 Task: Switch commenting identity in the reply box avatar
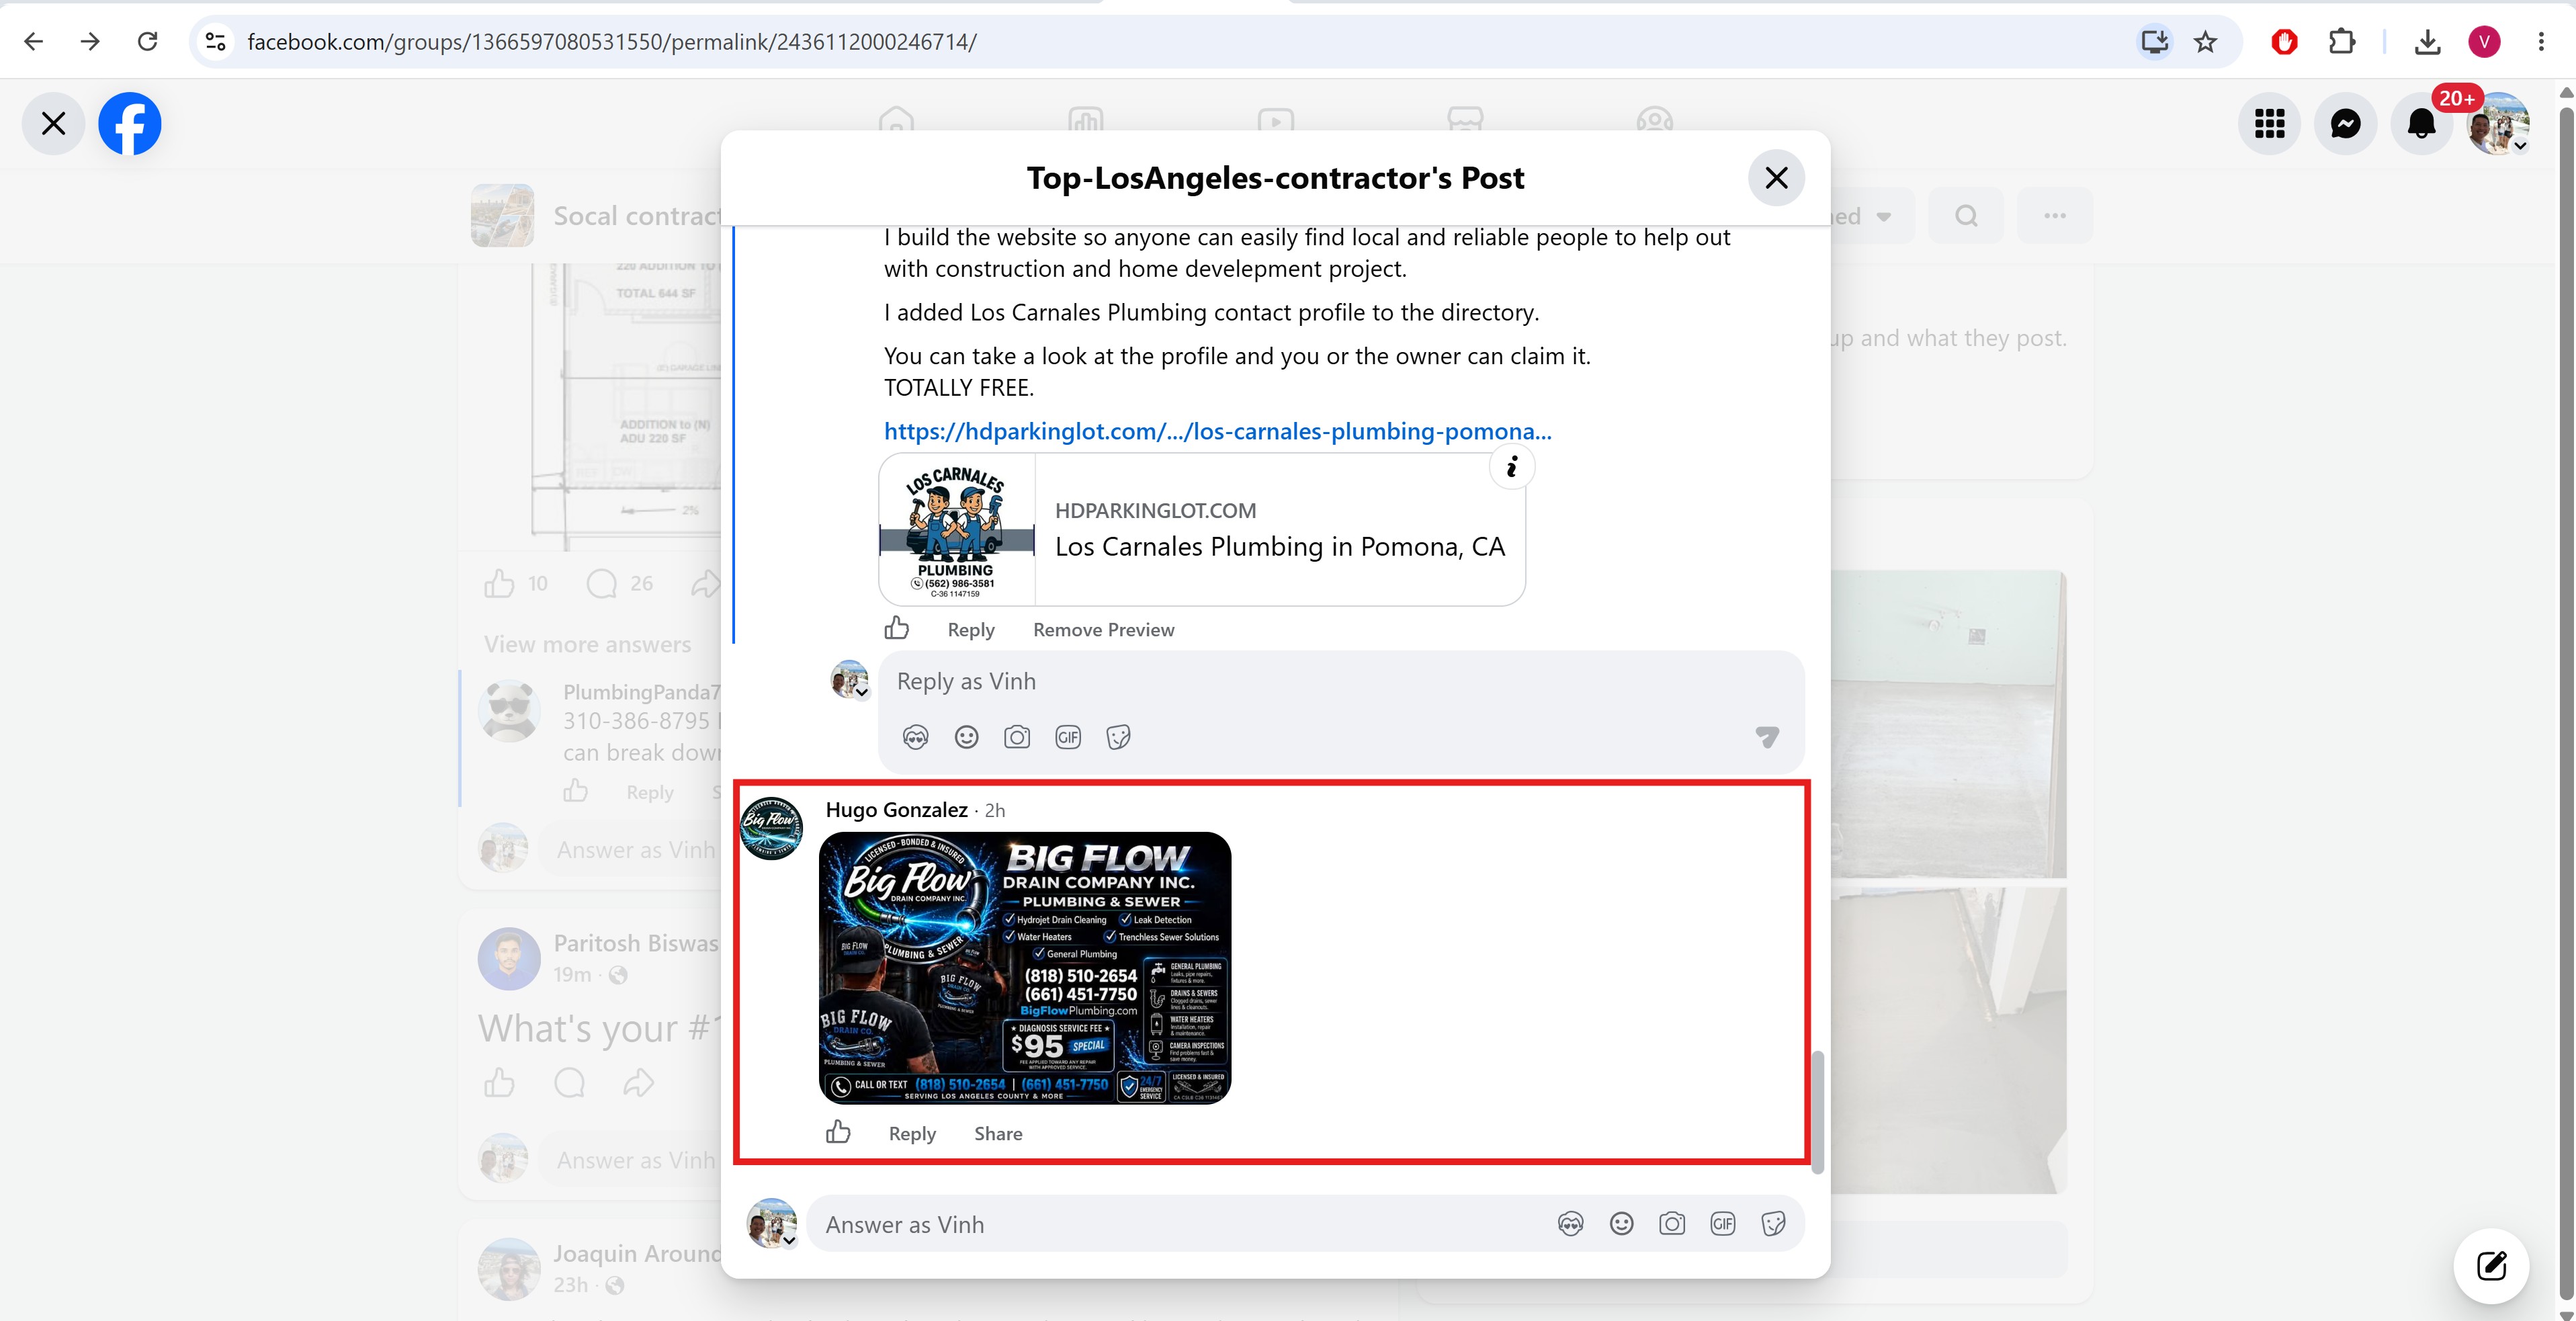850,680
